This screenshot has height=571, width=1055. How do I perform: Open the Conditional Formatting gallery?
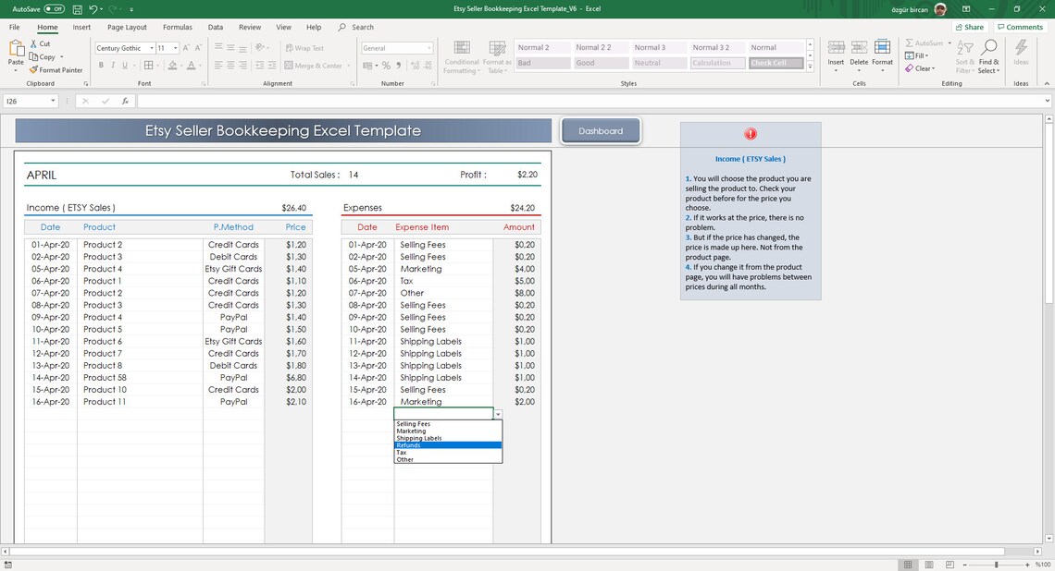tap(461, 55)
